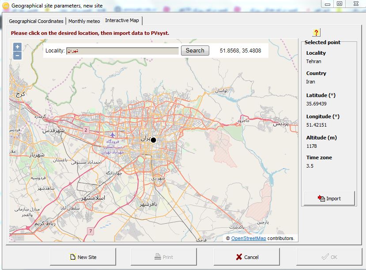Switch to Geographical Coordinates tab
366x270 pixels.
click(36, 21)
